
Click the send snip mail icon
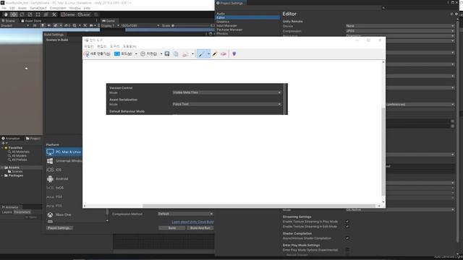[x=185, y=53]
